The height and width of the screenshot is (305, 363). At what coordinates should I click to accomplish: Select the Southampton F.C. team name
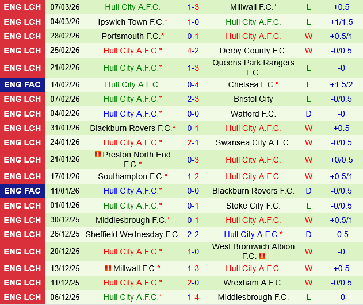pyautogui.click(x=131, y=176)
